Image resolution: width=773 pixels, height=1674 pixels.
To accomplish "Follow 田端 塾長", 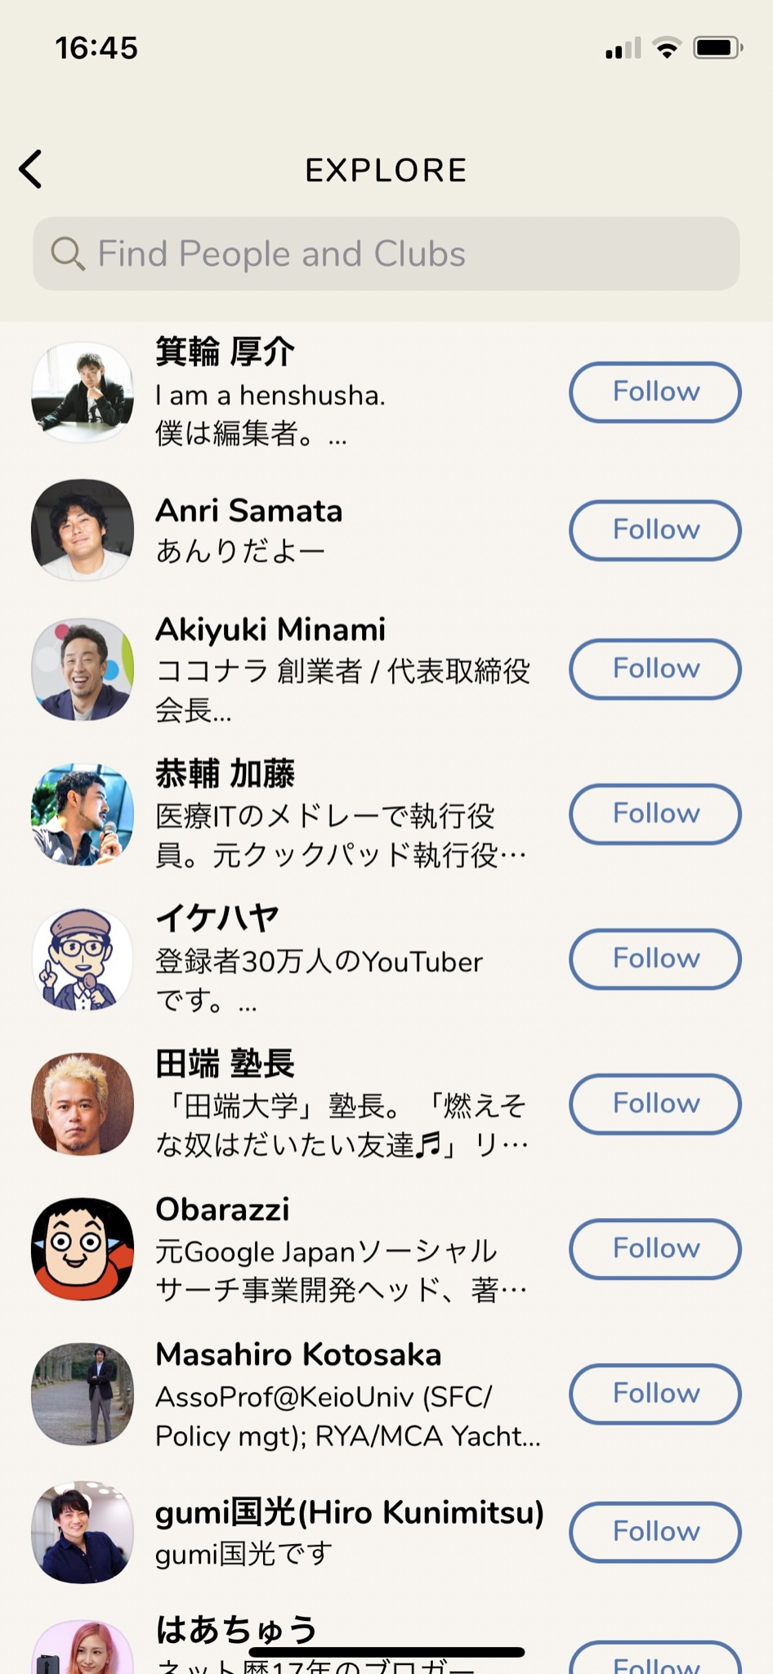I will [655, 1103].
